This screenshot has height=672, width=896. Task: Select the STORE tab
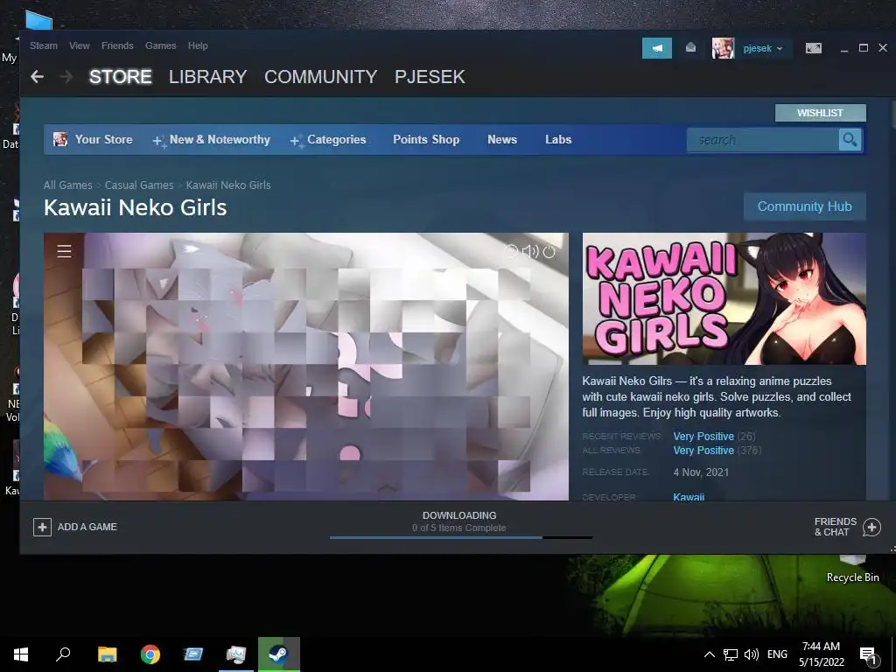point(121,77)
